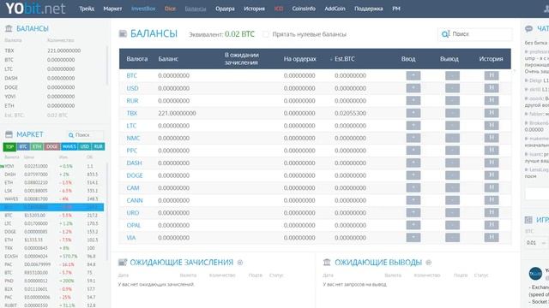The height and width of the screenshot is (308, 549).
Task: Select the BTC market tab
Action: [23, 146]
